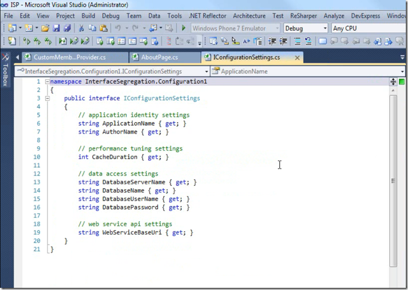Image resolution: width=408 pixels, height=290 pixels.
Task: Collapse the namespace block on line 1
Action: pyautogui.click(x=47, y=82)
